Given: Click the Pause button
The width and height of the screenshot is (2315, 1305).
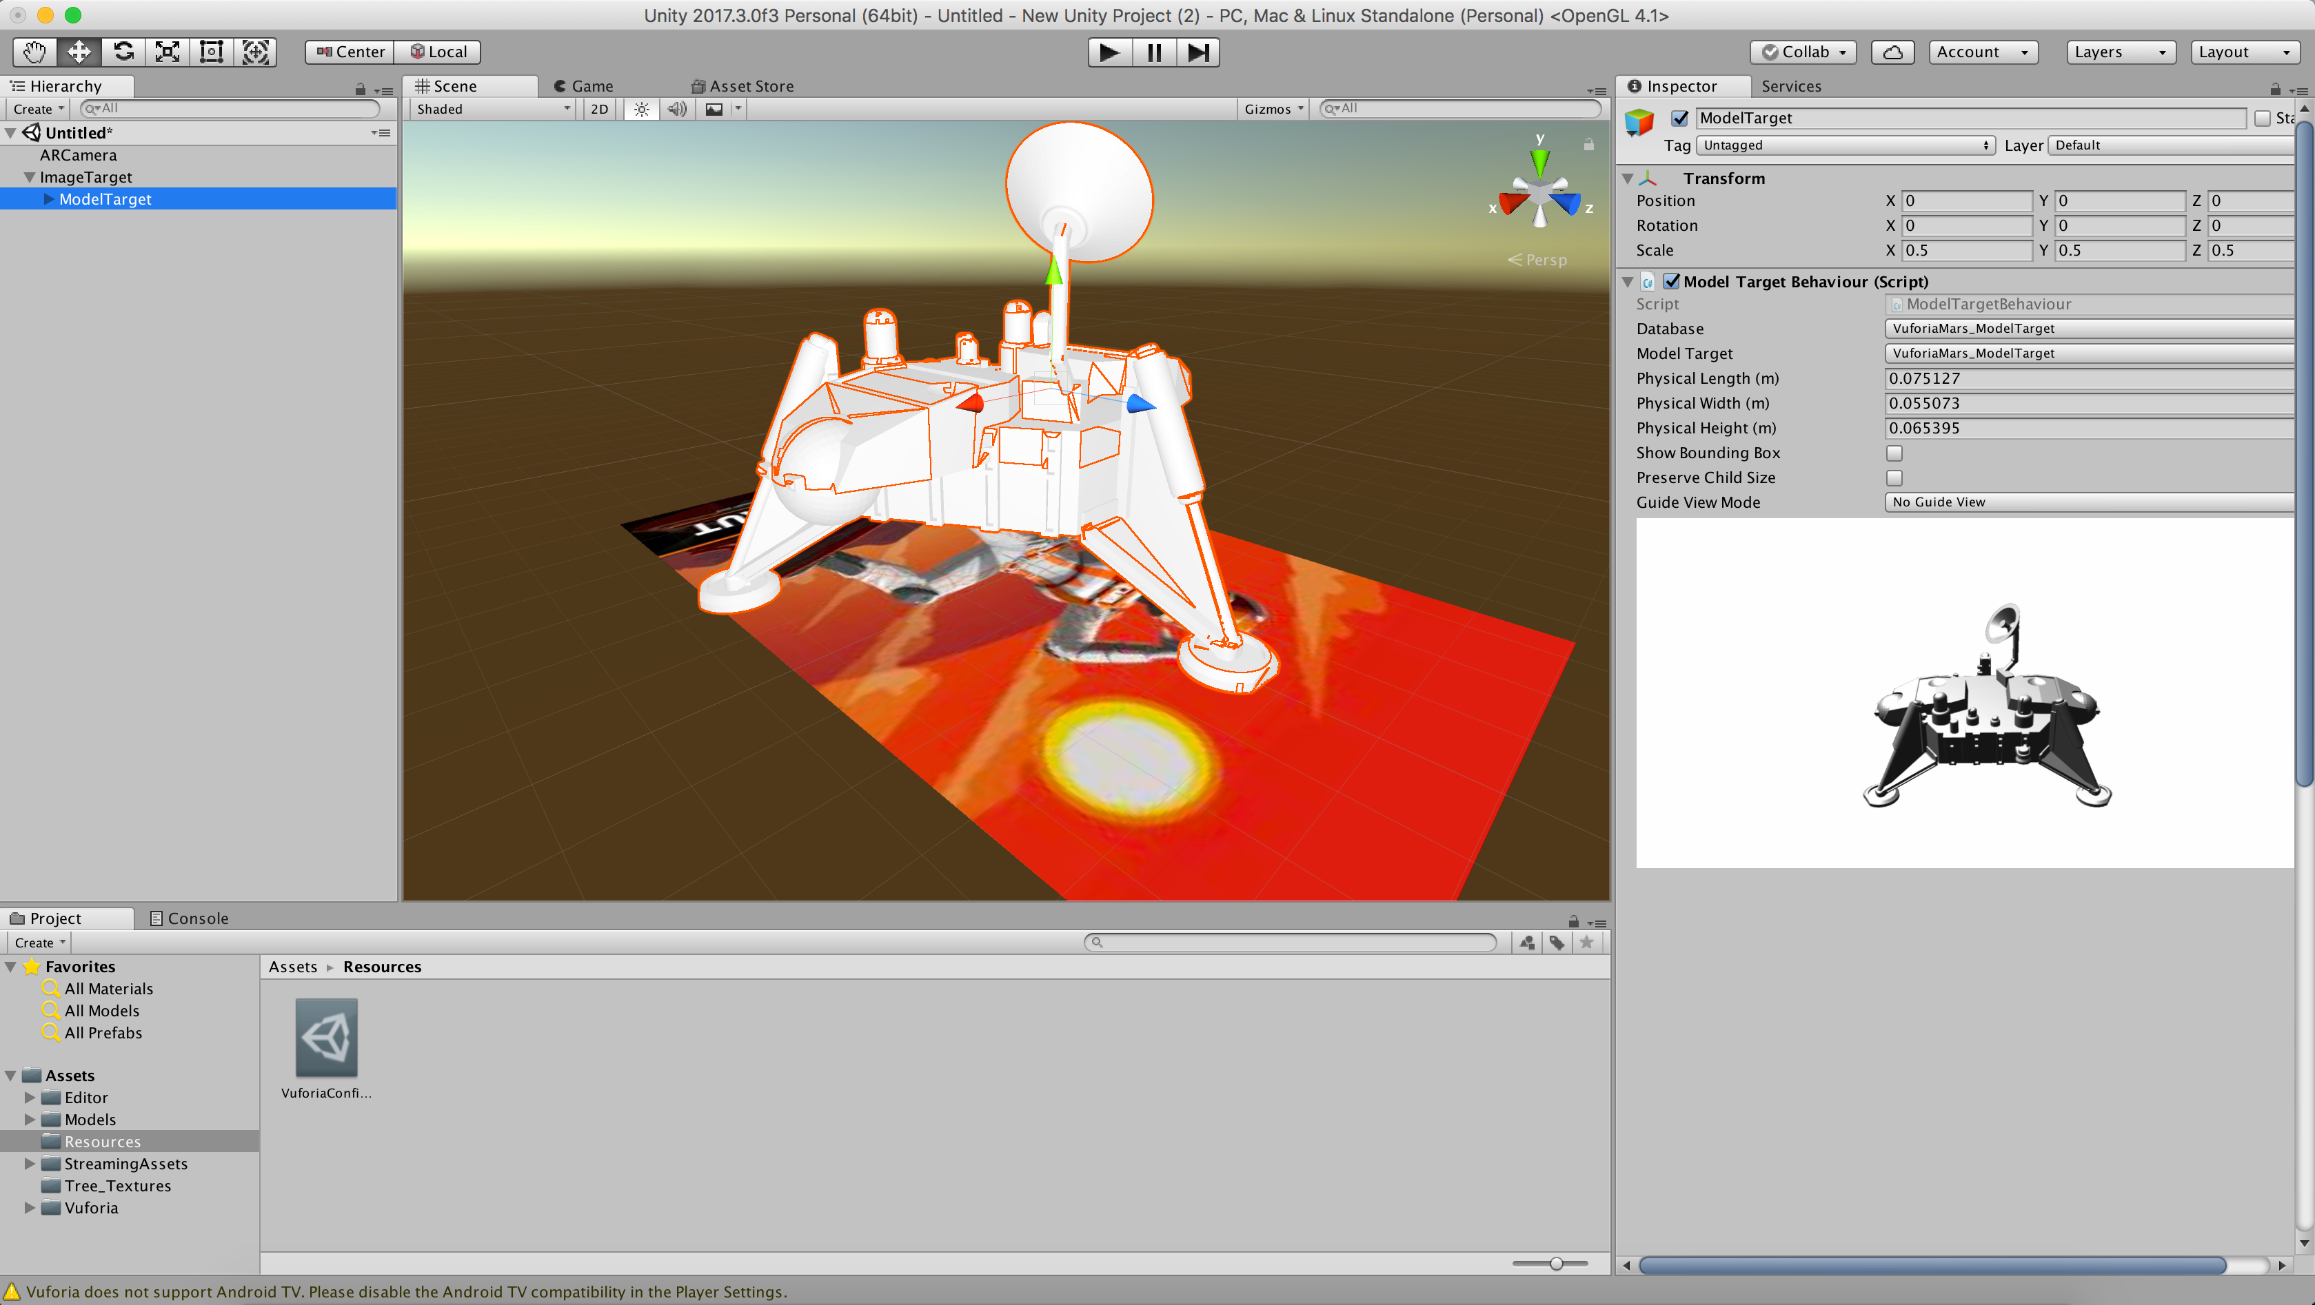Looking at the screenshot, I should pyautogui.click(x=1154, y=52).
